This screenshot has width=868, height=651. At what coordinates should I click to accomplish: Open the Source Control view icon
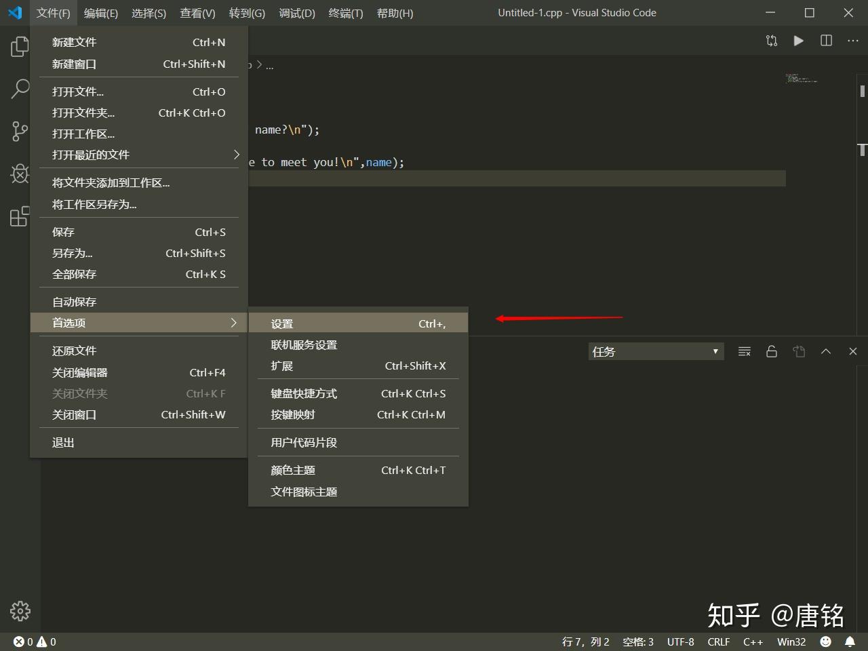(x=20, y=132)
